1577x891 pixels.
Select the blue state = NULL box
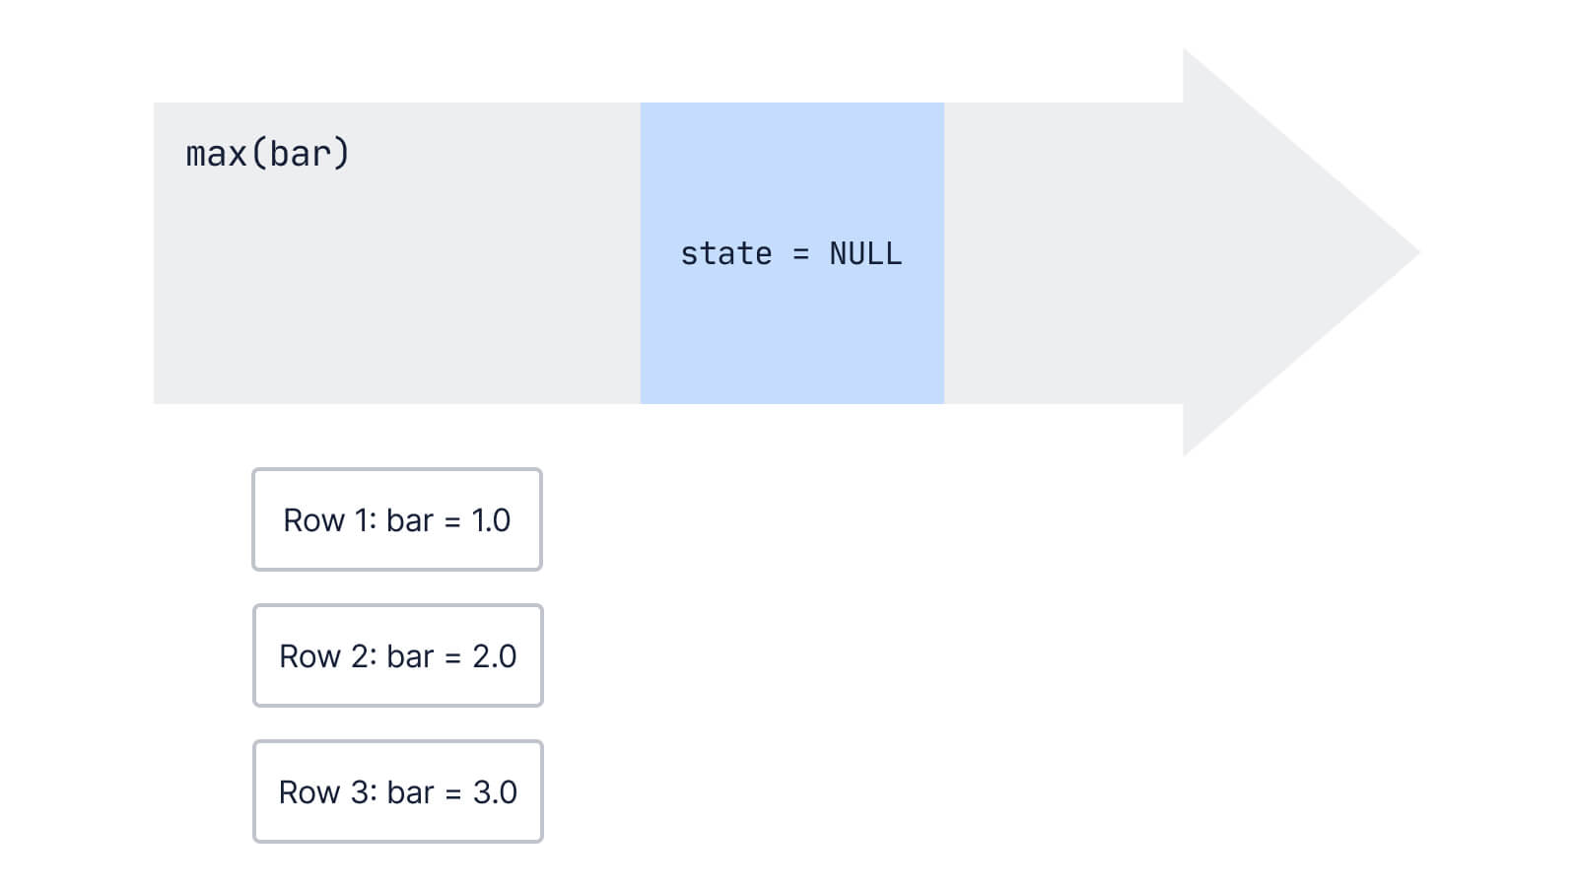(x=791, y=325)
